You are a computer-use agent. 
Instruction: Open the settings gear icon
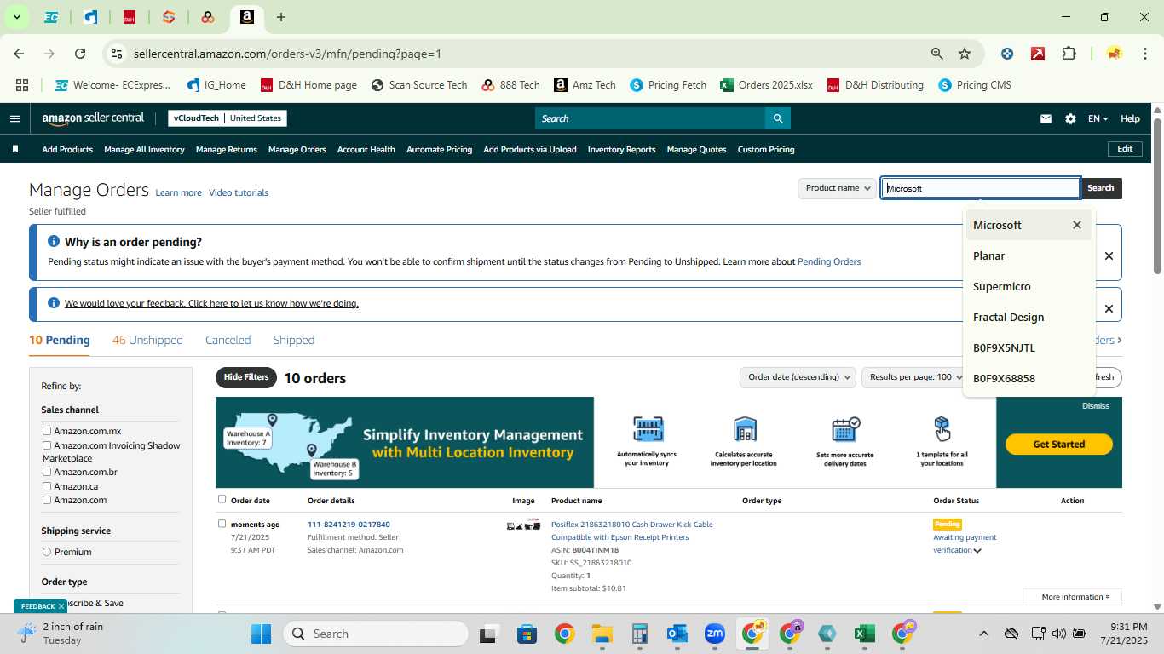tap(1070, 118)
